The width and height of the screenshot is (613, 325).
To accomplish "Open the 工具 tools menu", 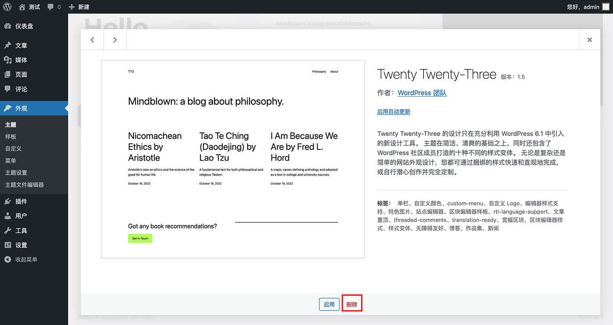I will pos(34,230).
